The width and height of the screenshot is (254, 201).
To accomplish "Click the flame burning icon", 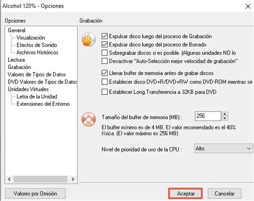I will [89, 40].
